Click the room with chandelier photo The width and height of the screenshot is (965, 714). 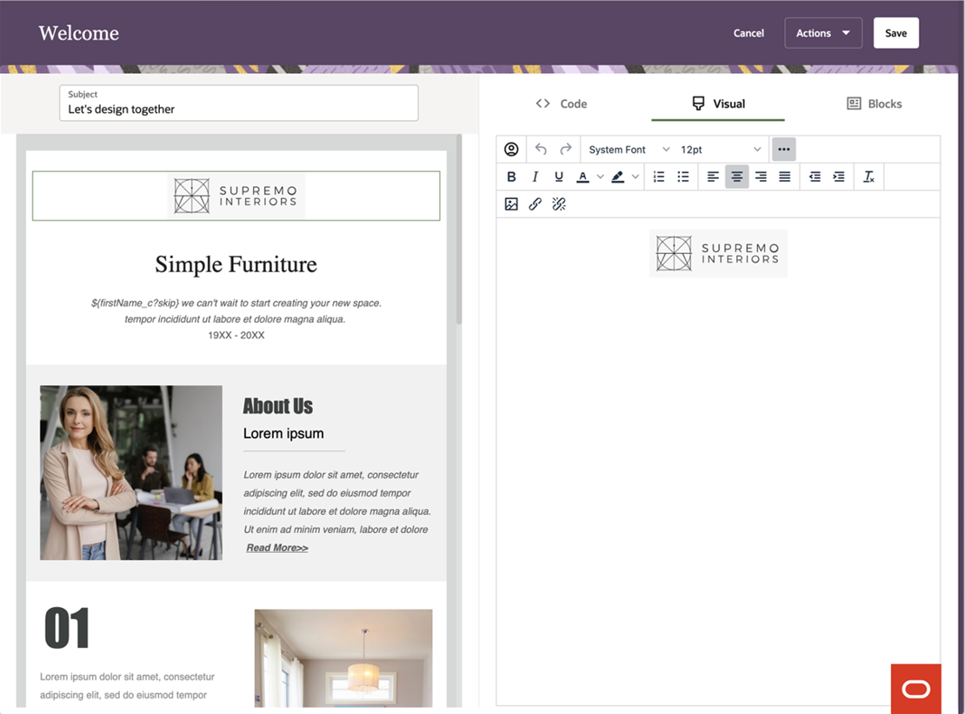tap(343, 658)
